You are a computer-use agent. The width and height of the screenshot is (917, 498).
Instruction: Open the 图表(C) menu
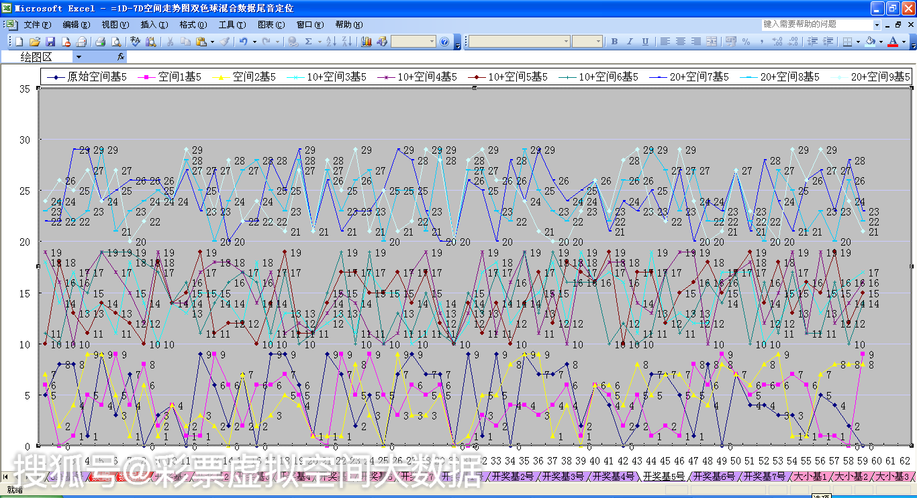tap(271, 25)
